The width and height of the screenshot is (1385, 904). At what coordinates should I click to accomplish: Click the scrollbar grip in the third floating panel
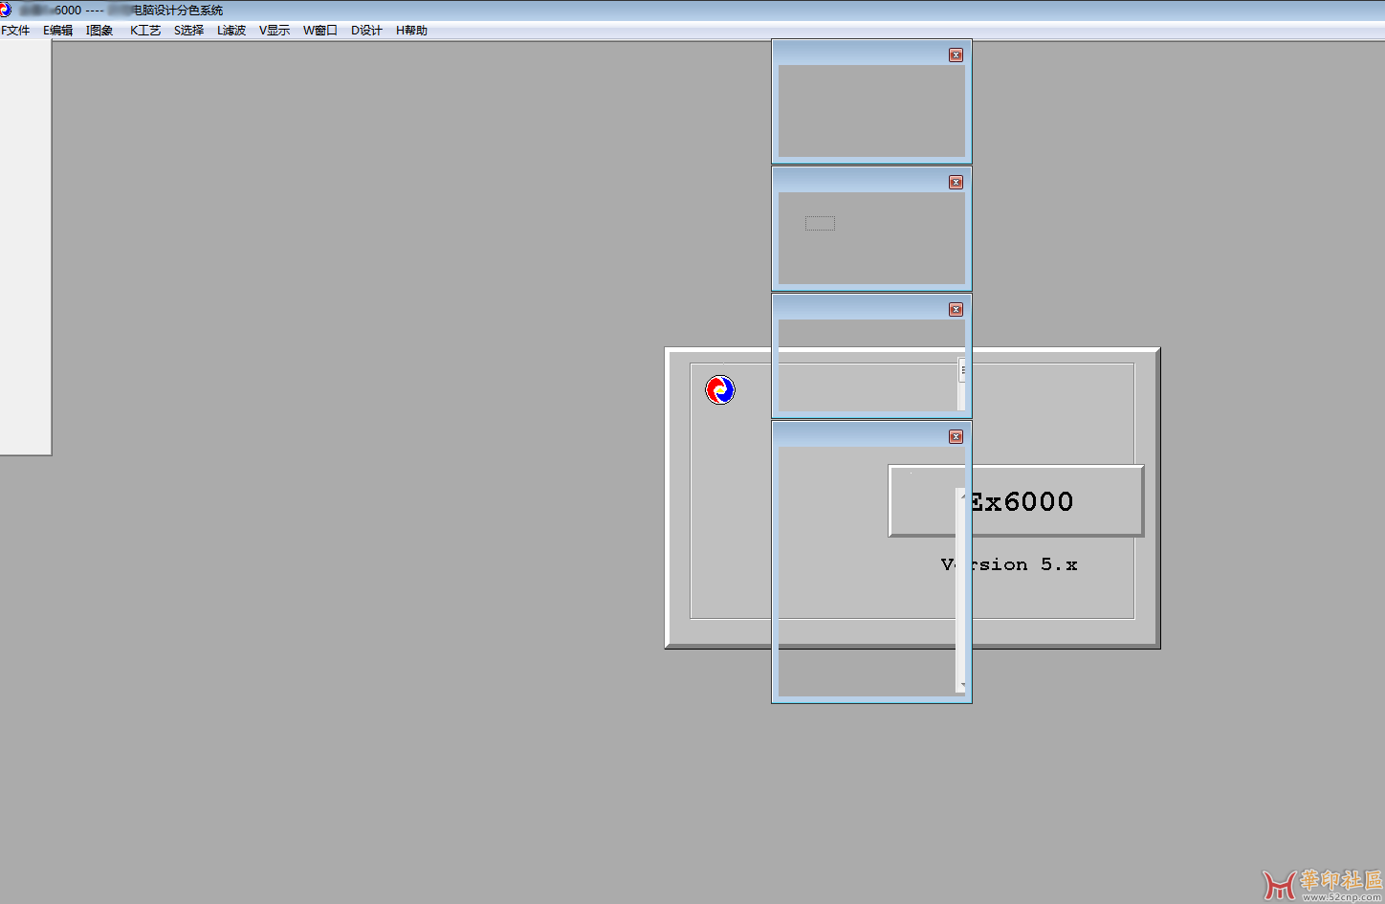962,371
